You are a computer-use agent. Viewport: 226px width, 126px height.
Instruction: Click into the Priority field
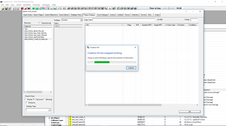(194, 20)
